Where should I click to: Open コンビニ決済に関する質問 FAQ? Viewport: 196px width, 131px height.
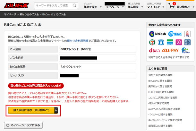click(x=163, y=98)
